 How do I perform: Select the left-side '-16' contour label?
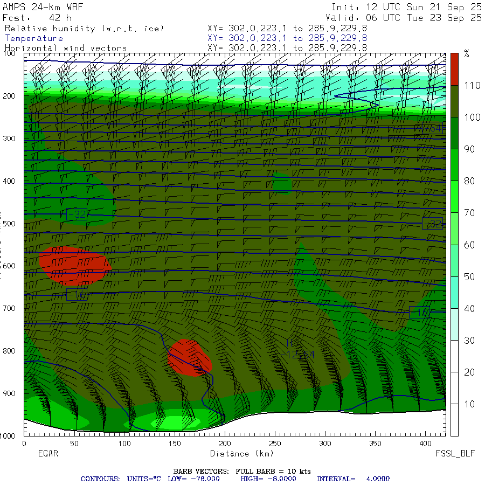[x=77, y=295]
